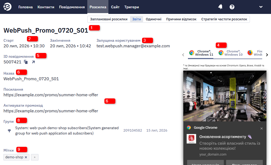Click the WebPush_Promo_0720_S01 page heading
This screenshot has height=165, width=271.
(46, 30)
